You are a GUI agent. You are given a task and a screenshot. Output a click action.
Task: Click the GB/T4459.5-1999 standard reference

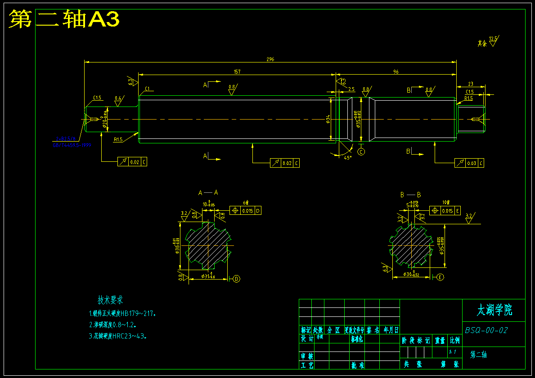72,145
